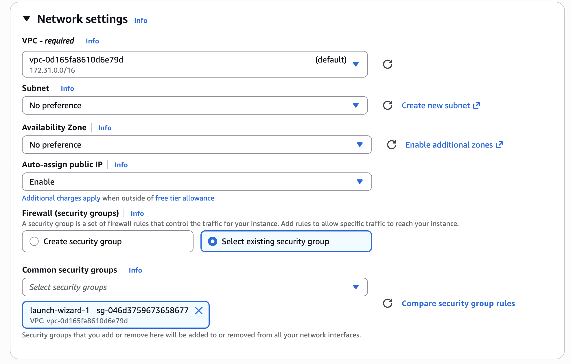Remove launch-wizard-1 security group
The image size is (571, 364).
click(199, 310)
